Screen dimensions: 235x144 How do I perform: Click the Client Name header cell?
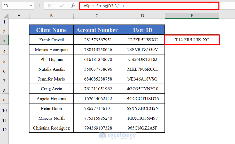51,30
